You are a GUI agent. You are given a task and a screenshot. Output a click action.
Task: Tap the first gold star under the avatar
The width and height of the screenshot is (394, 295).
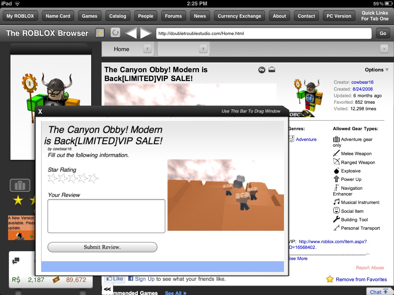(18, 200)
